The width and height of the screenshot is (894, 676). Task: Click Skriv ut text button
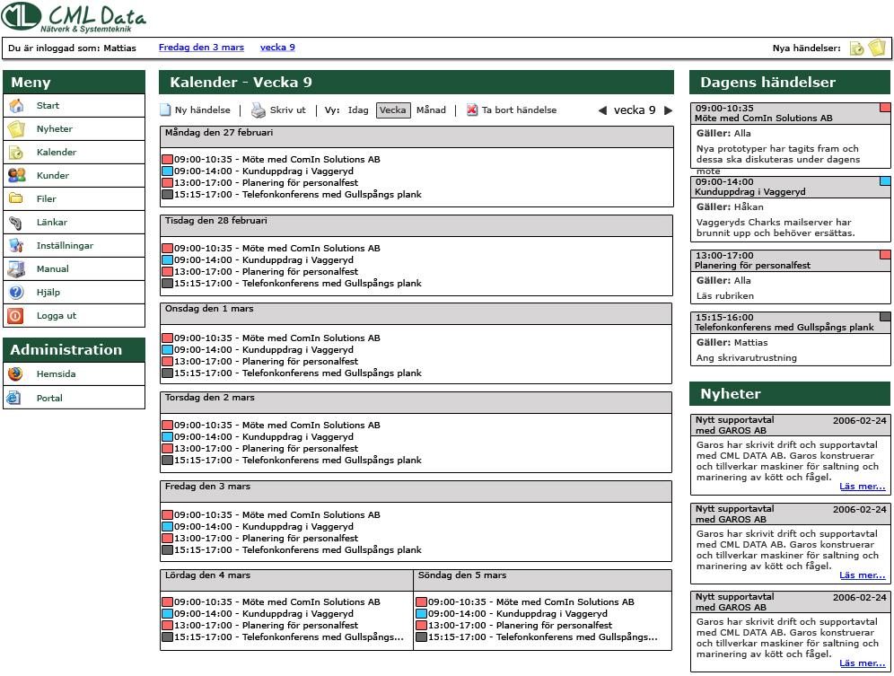(x=287, y=110)
